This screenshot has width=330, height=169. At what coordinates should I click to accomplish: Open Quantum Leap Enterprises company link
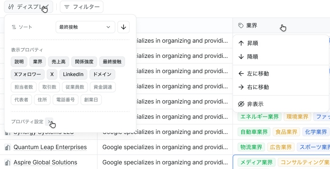tap(50, 147)
